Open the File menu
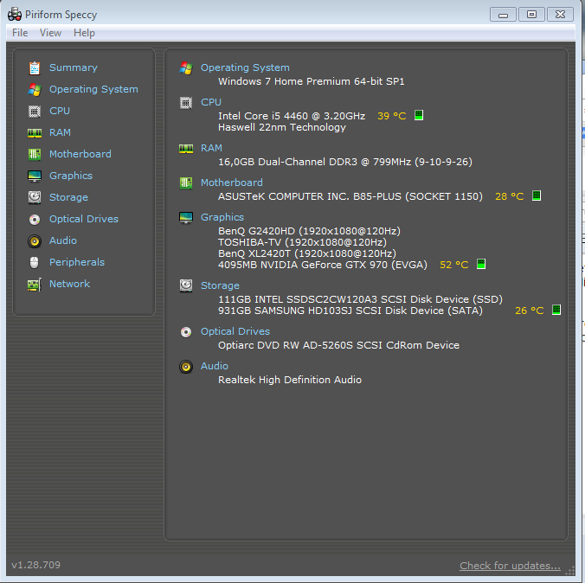This screenshot has height=583, width=585. pyautogui.click(x=20, y=33)
